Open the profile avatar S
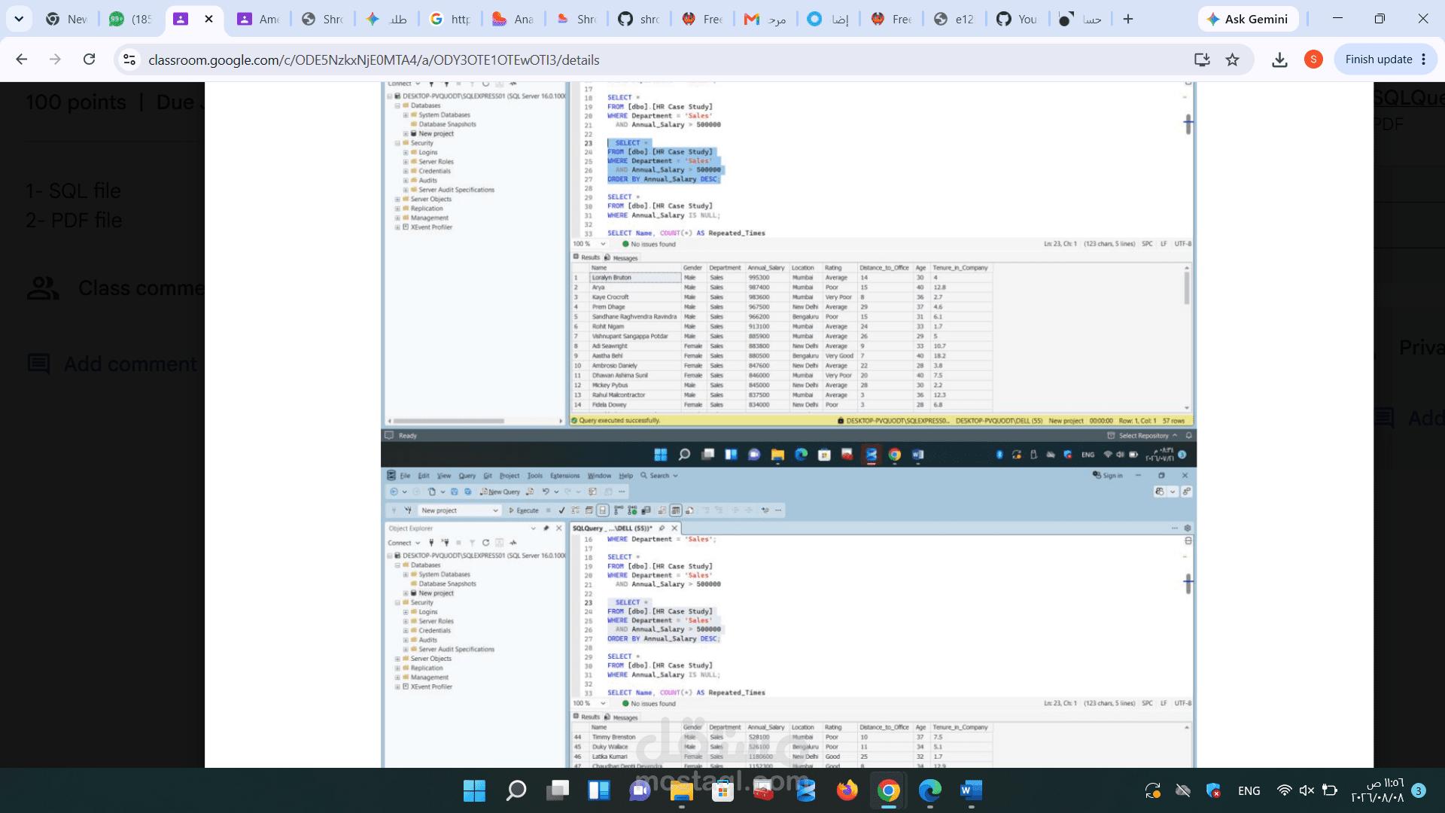Image resolution: width=1445 pixels, height=813 pixels. click(x=1313, y=59)
